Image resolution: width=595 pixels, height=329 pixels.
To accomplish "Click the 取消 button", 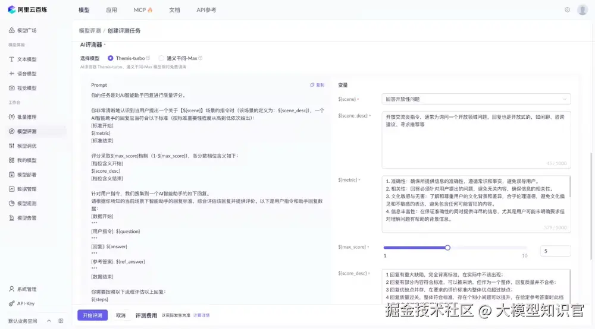I will 121,315.
